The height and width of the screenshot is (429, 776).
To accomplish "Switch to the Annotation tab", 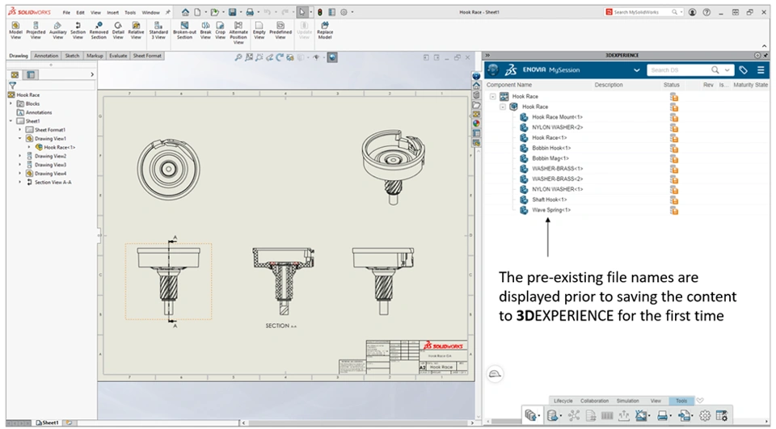I will point(46,56).
